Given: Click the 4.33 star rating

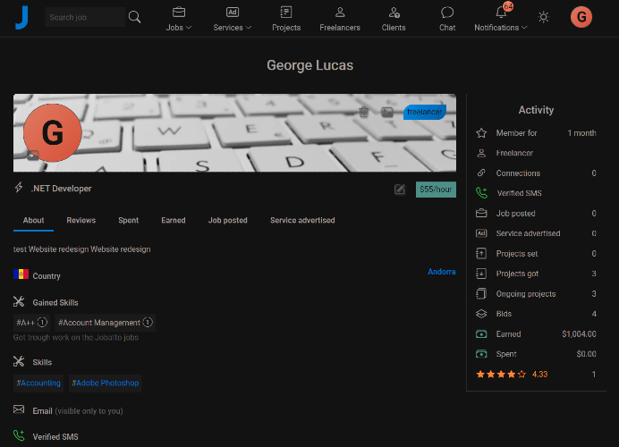Looking at the screenshot, I should (x=512, y=374).
